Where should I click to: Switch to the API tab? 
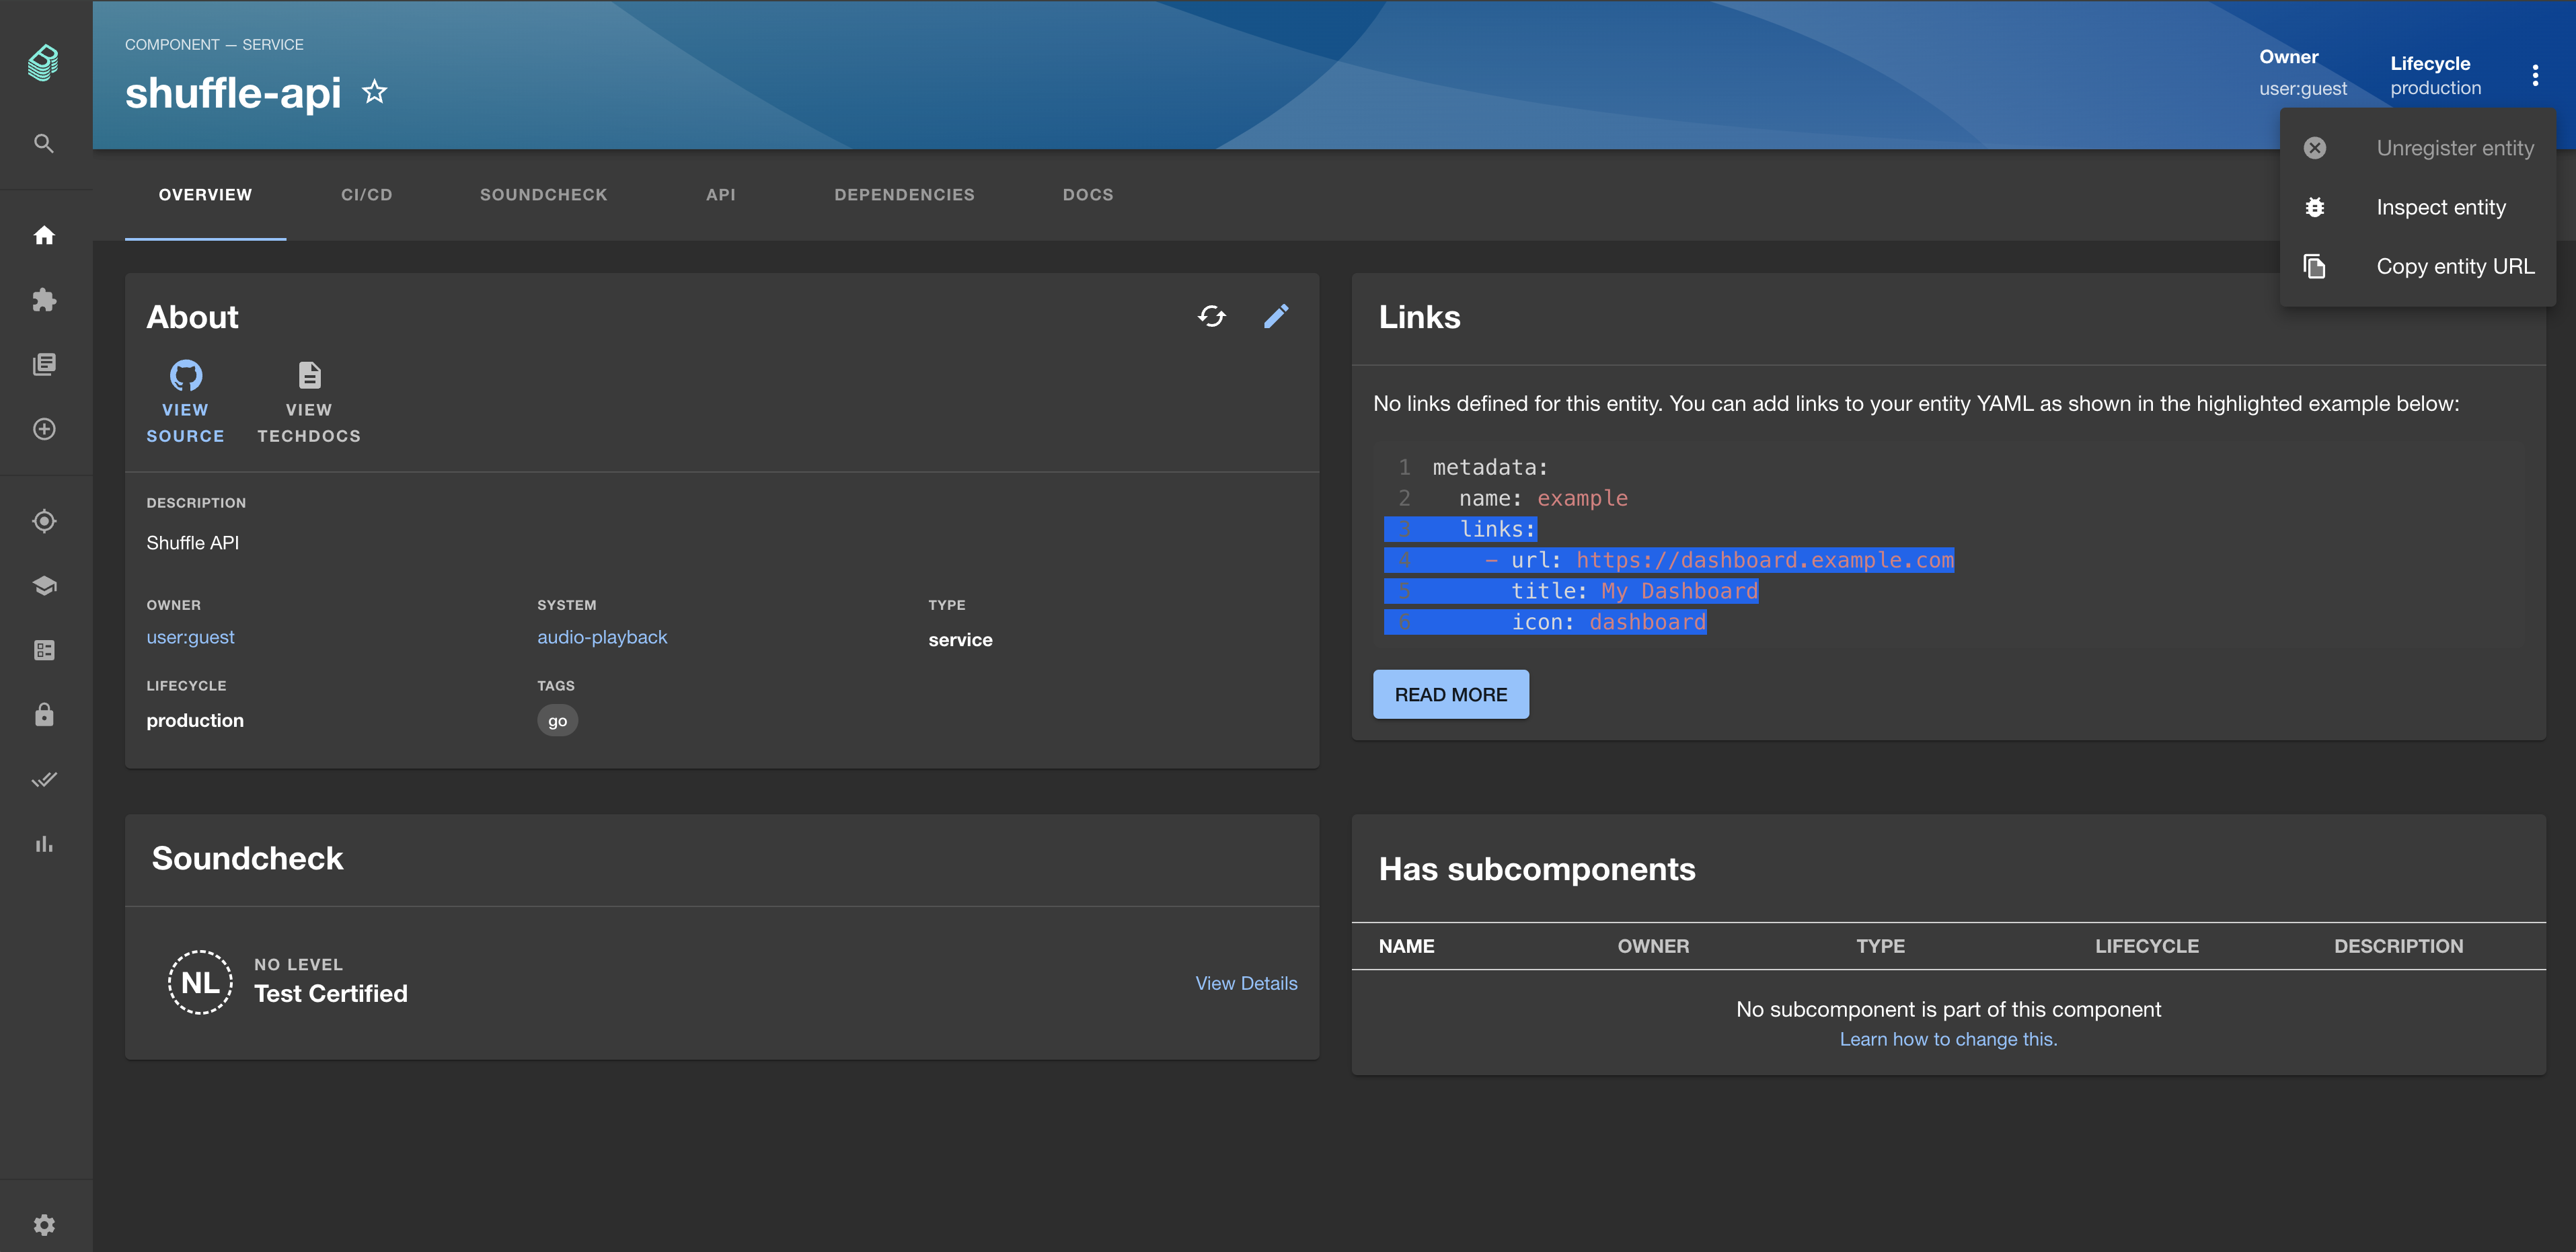click(720, 194)
